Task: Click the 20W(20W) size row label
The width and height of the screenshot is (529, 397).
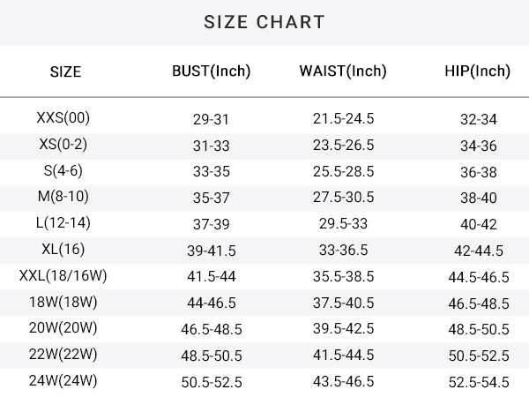Action: pyautogui.click(x=63, y=328)
